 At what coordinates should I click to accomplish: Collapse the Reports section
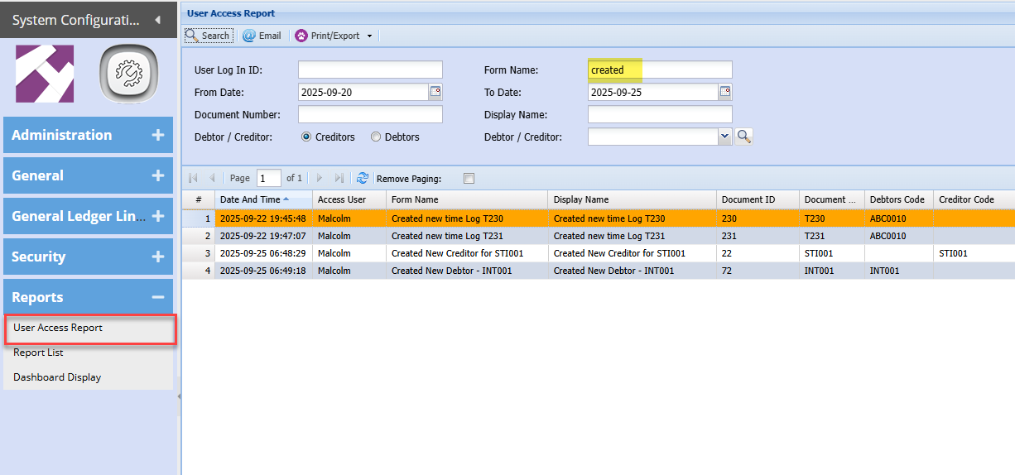(158, 297)
